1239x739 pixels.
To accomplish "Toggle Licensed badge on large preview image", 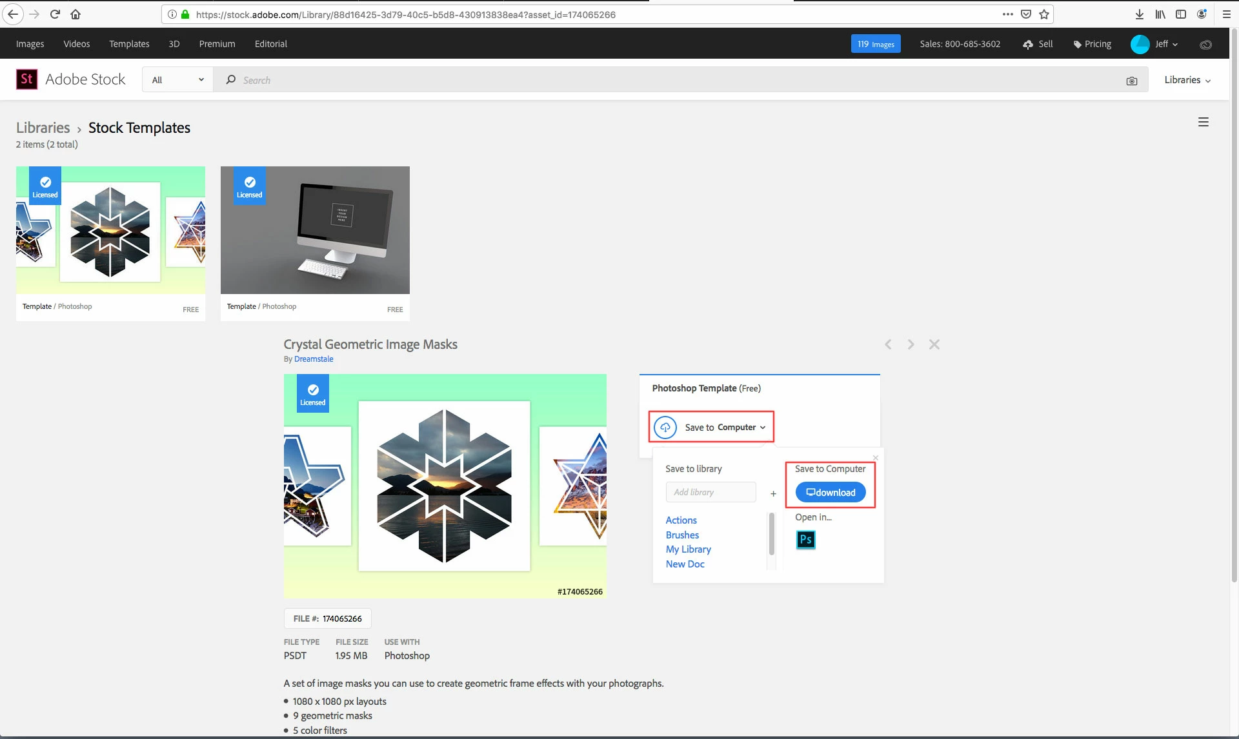I will 313,394.
